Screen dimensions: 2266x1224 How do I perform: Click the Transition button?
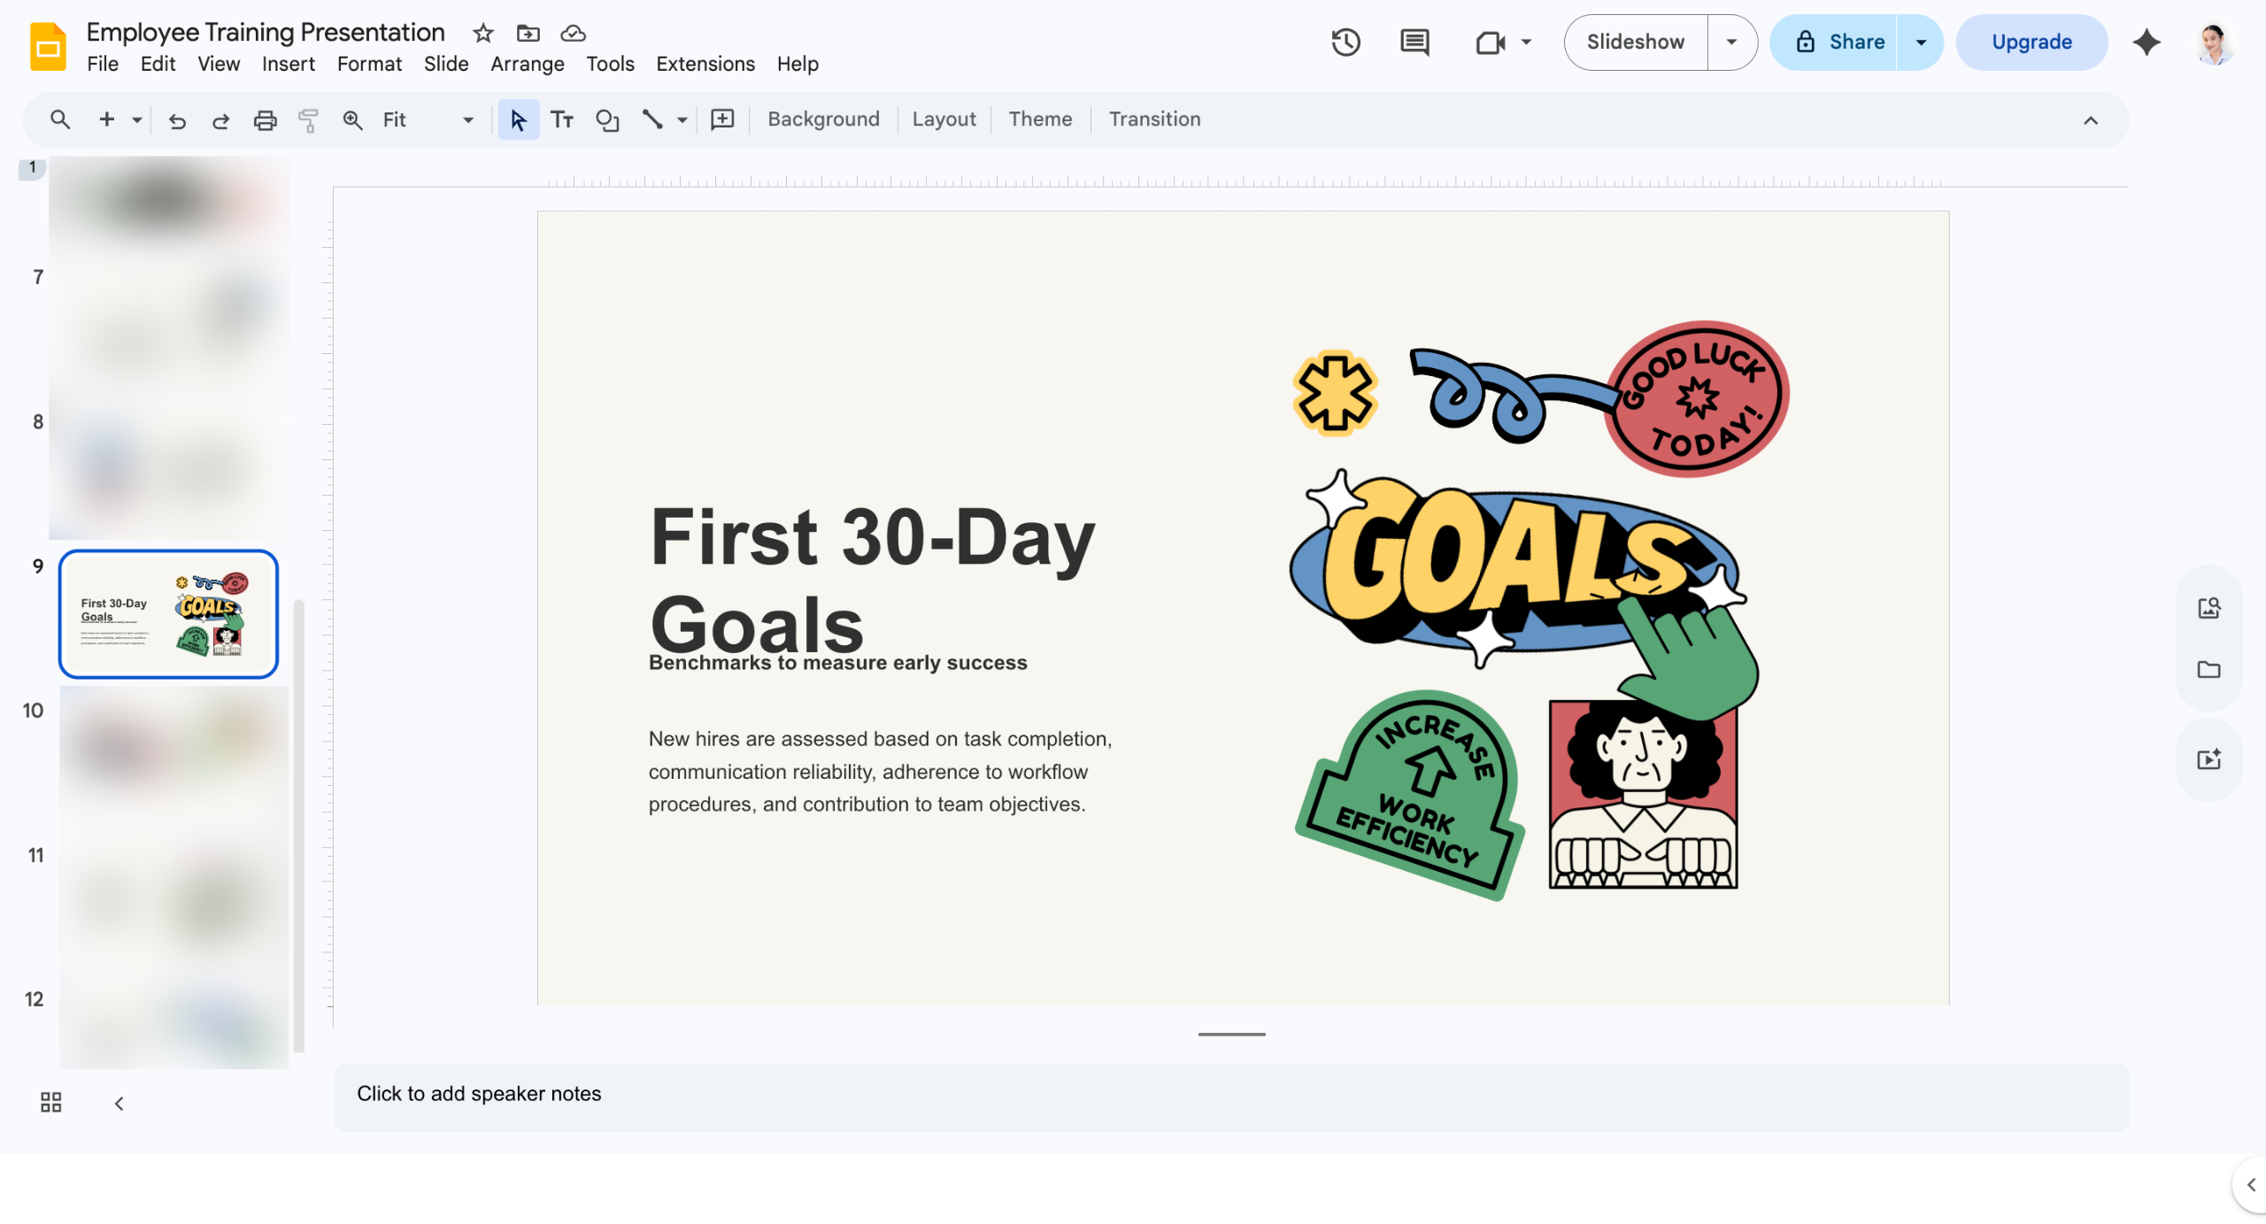(1154, 119)
